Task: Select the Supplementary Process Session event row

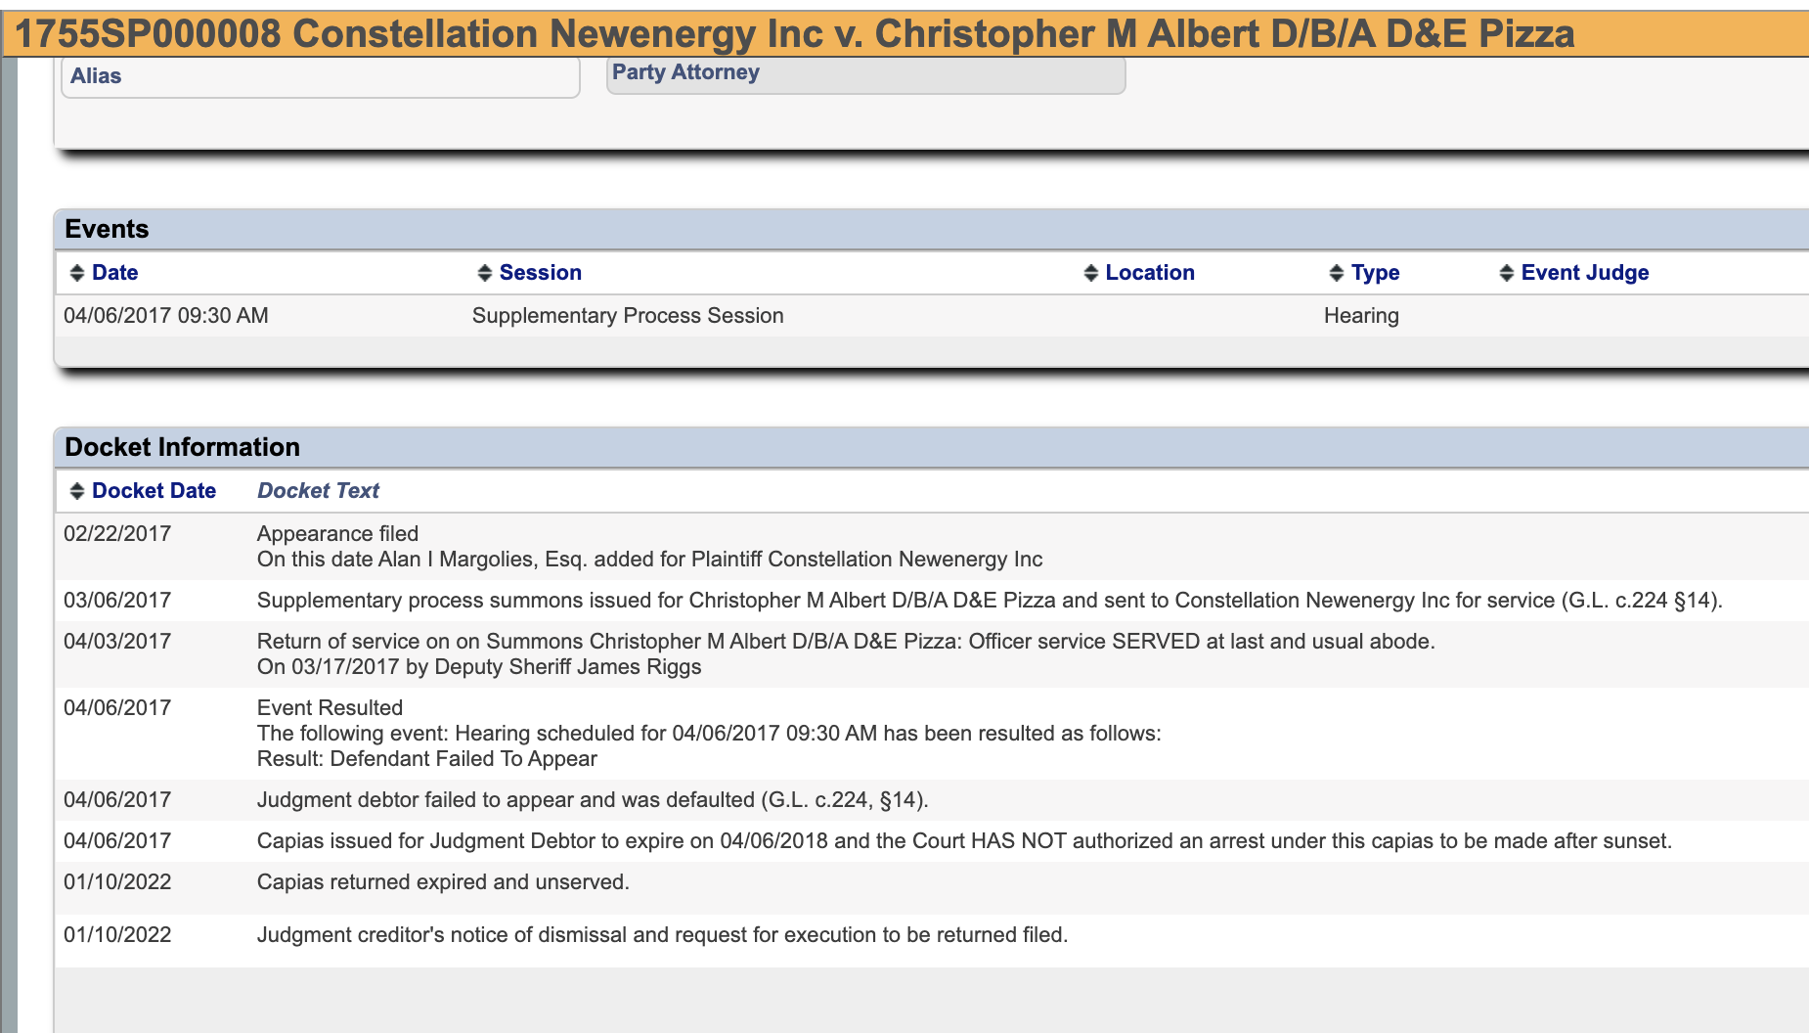Action: click(x=627, y=316)
